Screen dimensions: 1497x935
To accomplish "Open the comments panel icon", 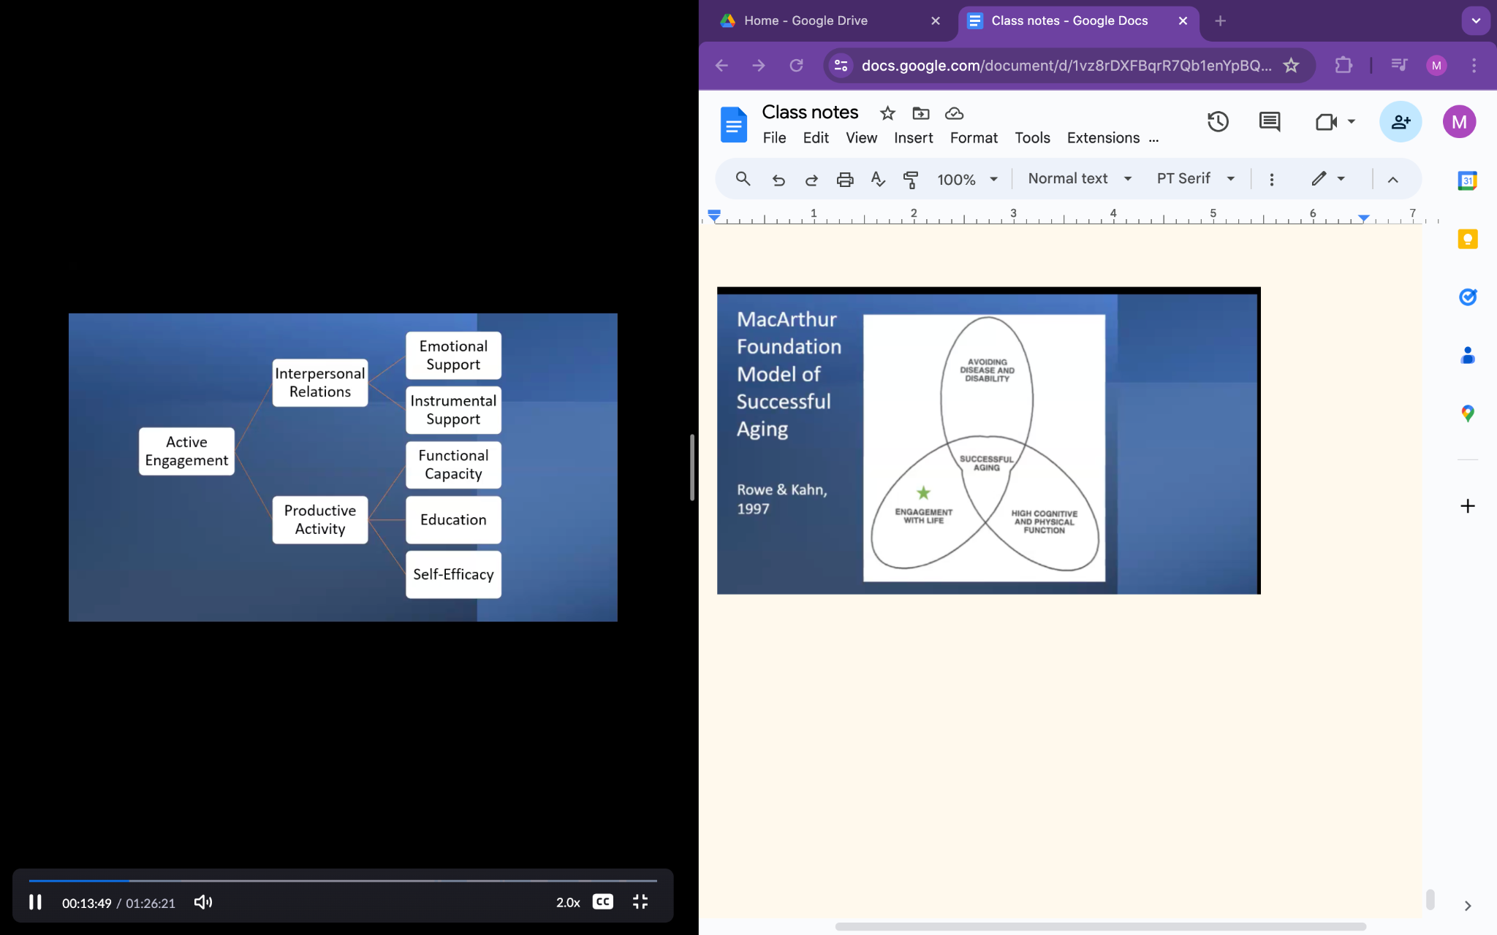I will (1270, 122).
